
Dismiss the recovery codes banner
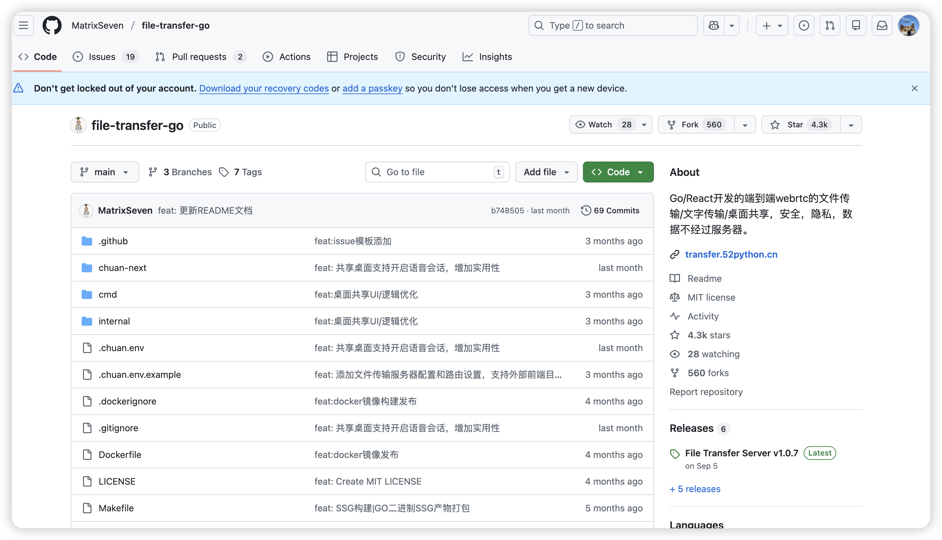915,88
